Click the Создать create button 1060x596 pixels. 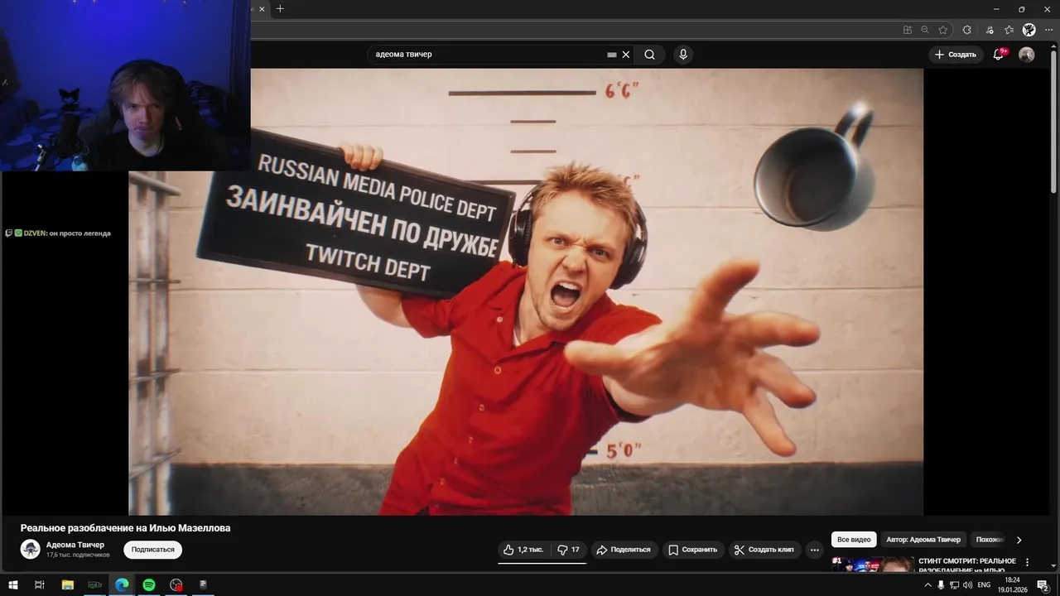[x=956, y=55]
